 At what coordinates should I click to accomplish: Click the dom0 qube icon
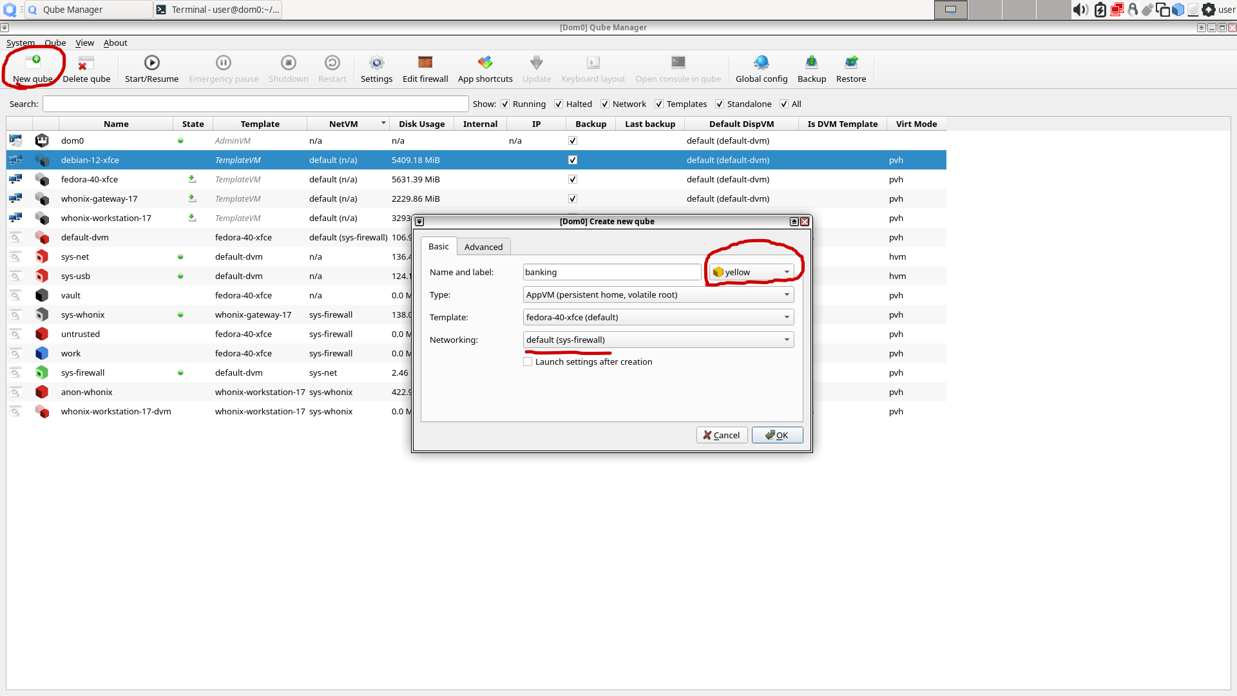tap(42, 140)
